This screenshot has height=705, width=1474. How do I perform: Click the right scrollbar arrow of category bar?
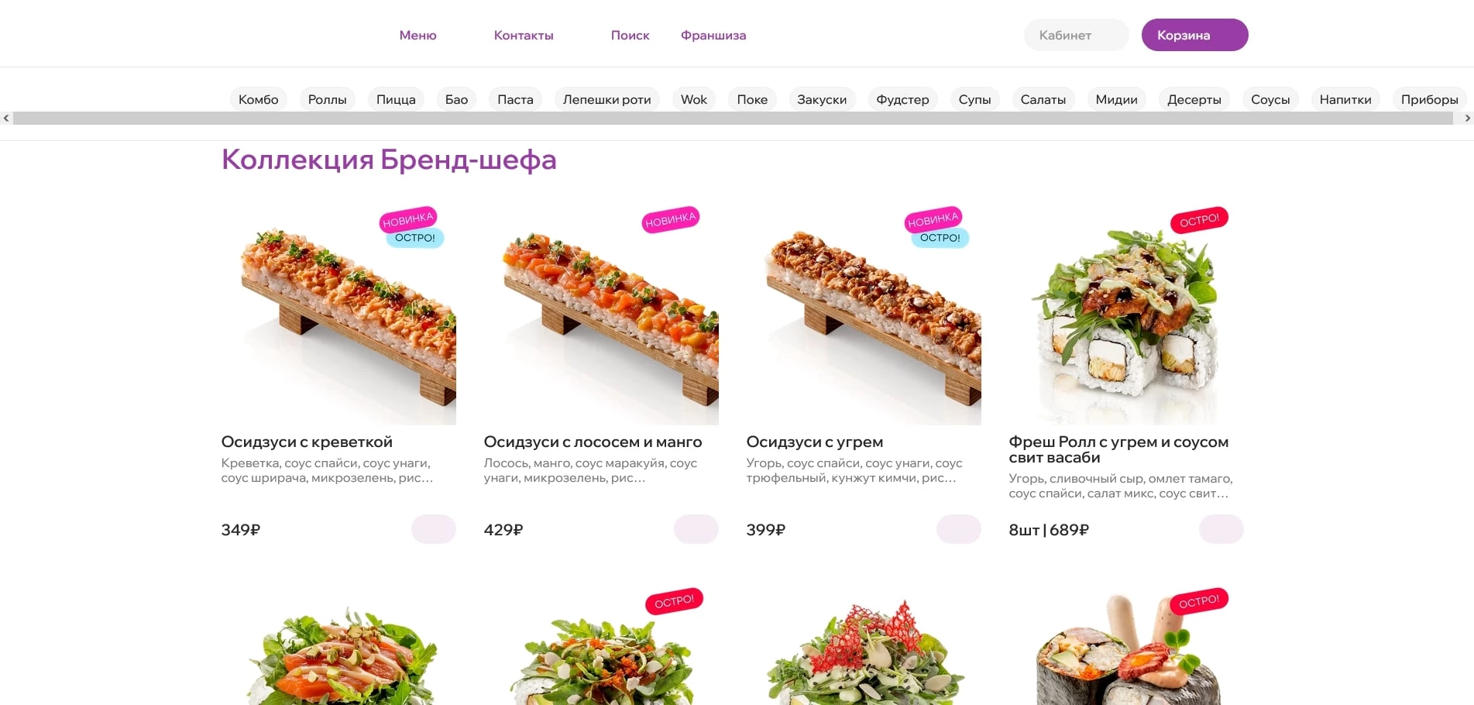point(1467,119)
